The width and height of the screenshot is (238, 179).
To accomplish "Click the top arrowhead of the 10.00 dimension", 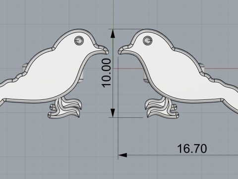I will tap(113, 34).
